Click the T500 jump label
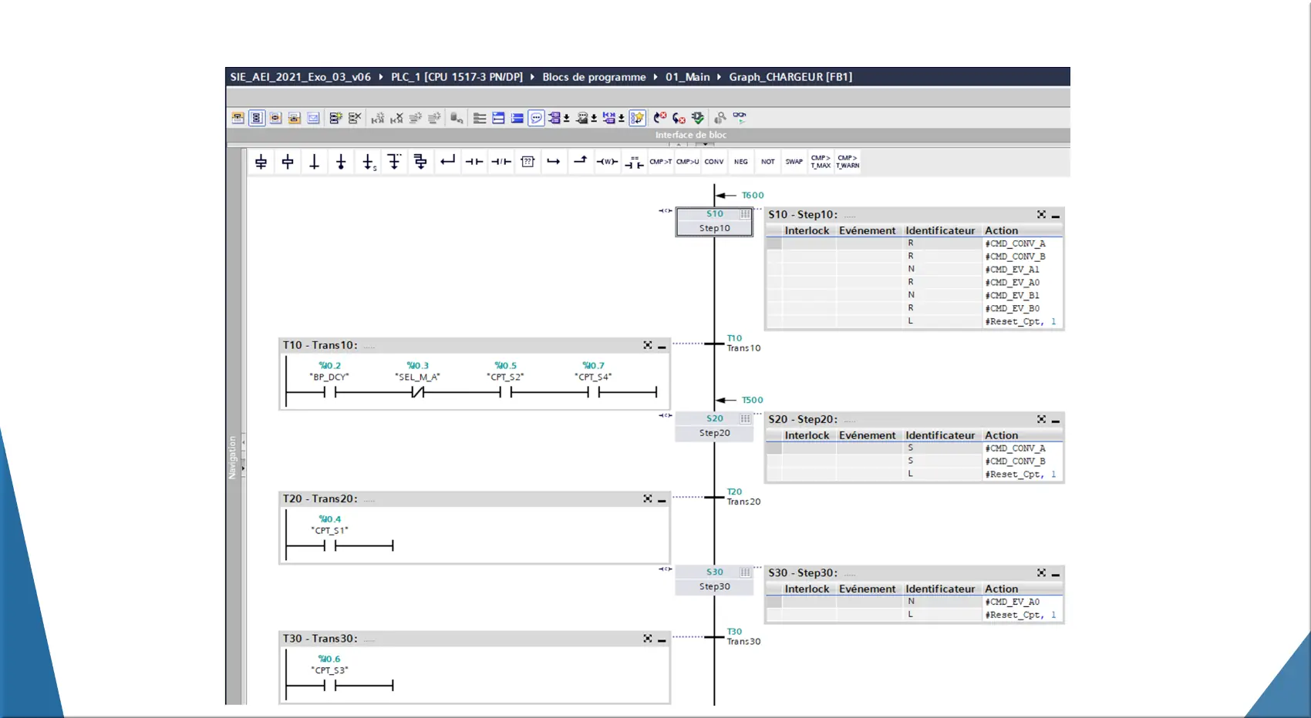The width and height of the screenshot is (1311, 718). (x=753, y=401)
